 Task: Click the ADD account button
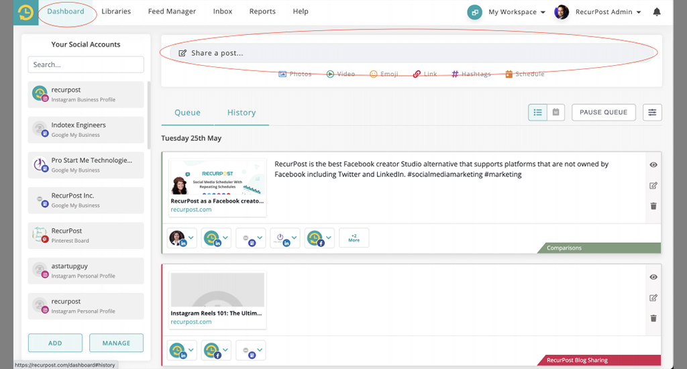[55, 343]
